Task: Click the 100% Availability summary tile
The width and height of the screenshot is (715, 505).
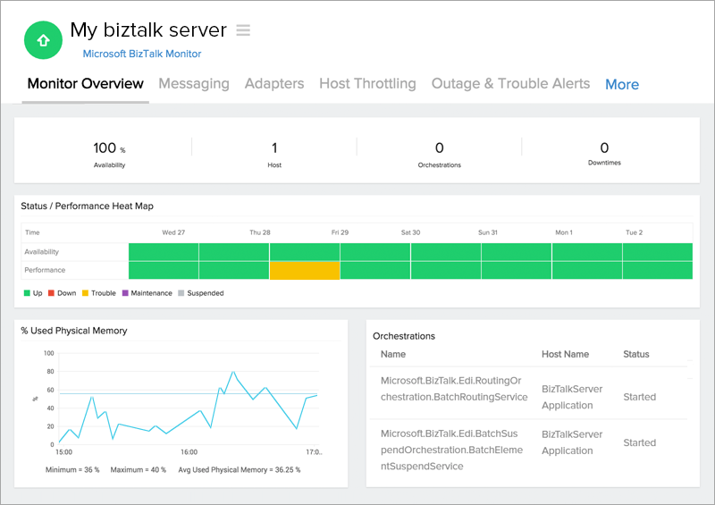Action: point(109,153)
